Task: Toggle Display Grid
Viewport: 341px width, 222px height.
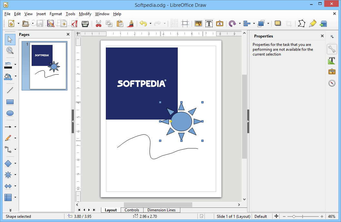Action: pyautogui.click(x=174, y=24)
